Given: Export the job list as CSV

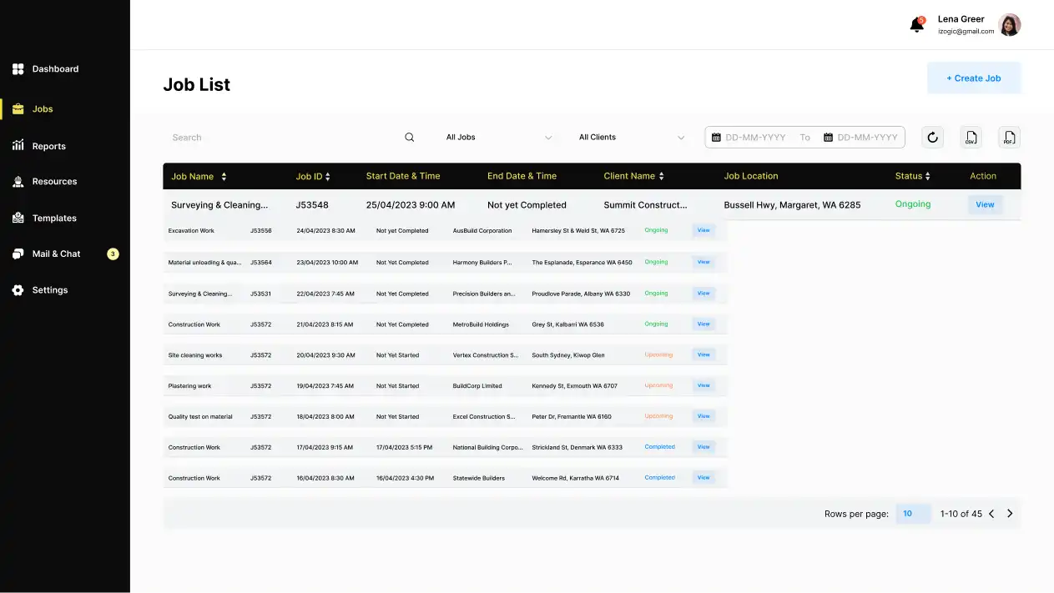Looking at the screenshot, I should click(971, 138).
